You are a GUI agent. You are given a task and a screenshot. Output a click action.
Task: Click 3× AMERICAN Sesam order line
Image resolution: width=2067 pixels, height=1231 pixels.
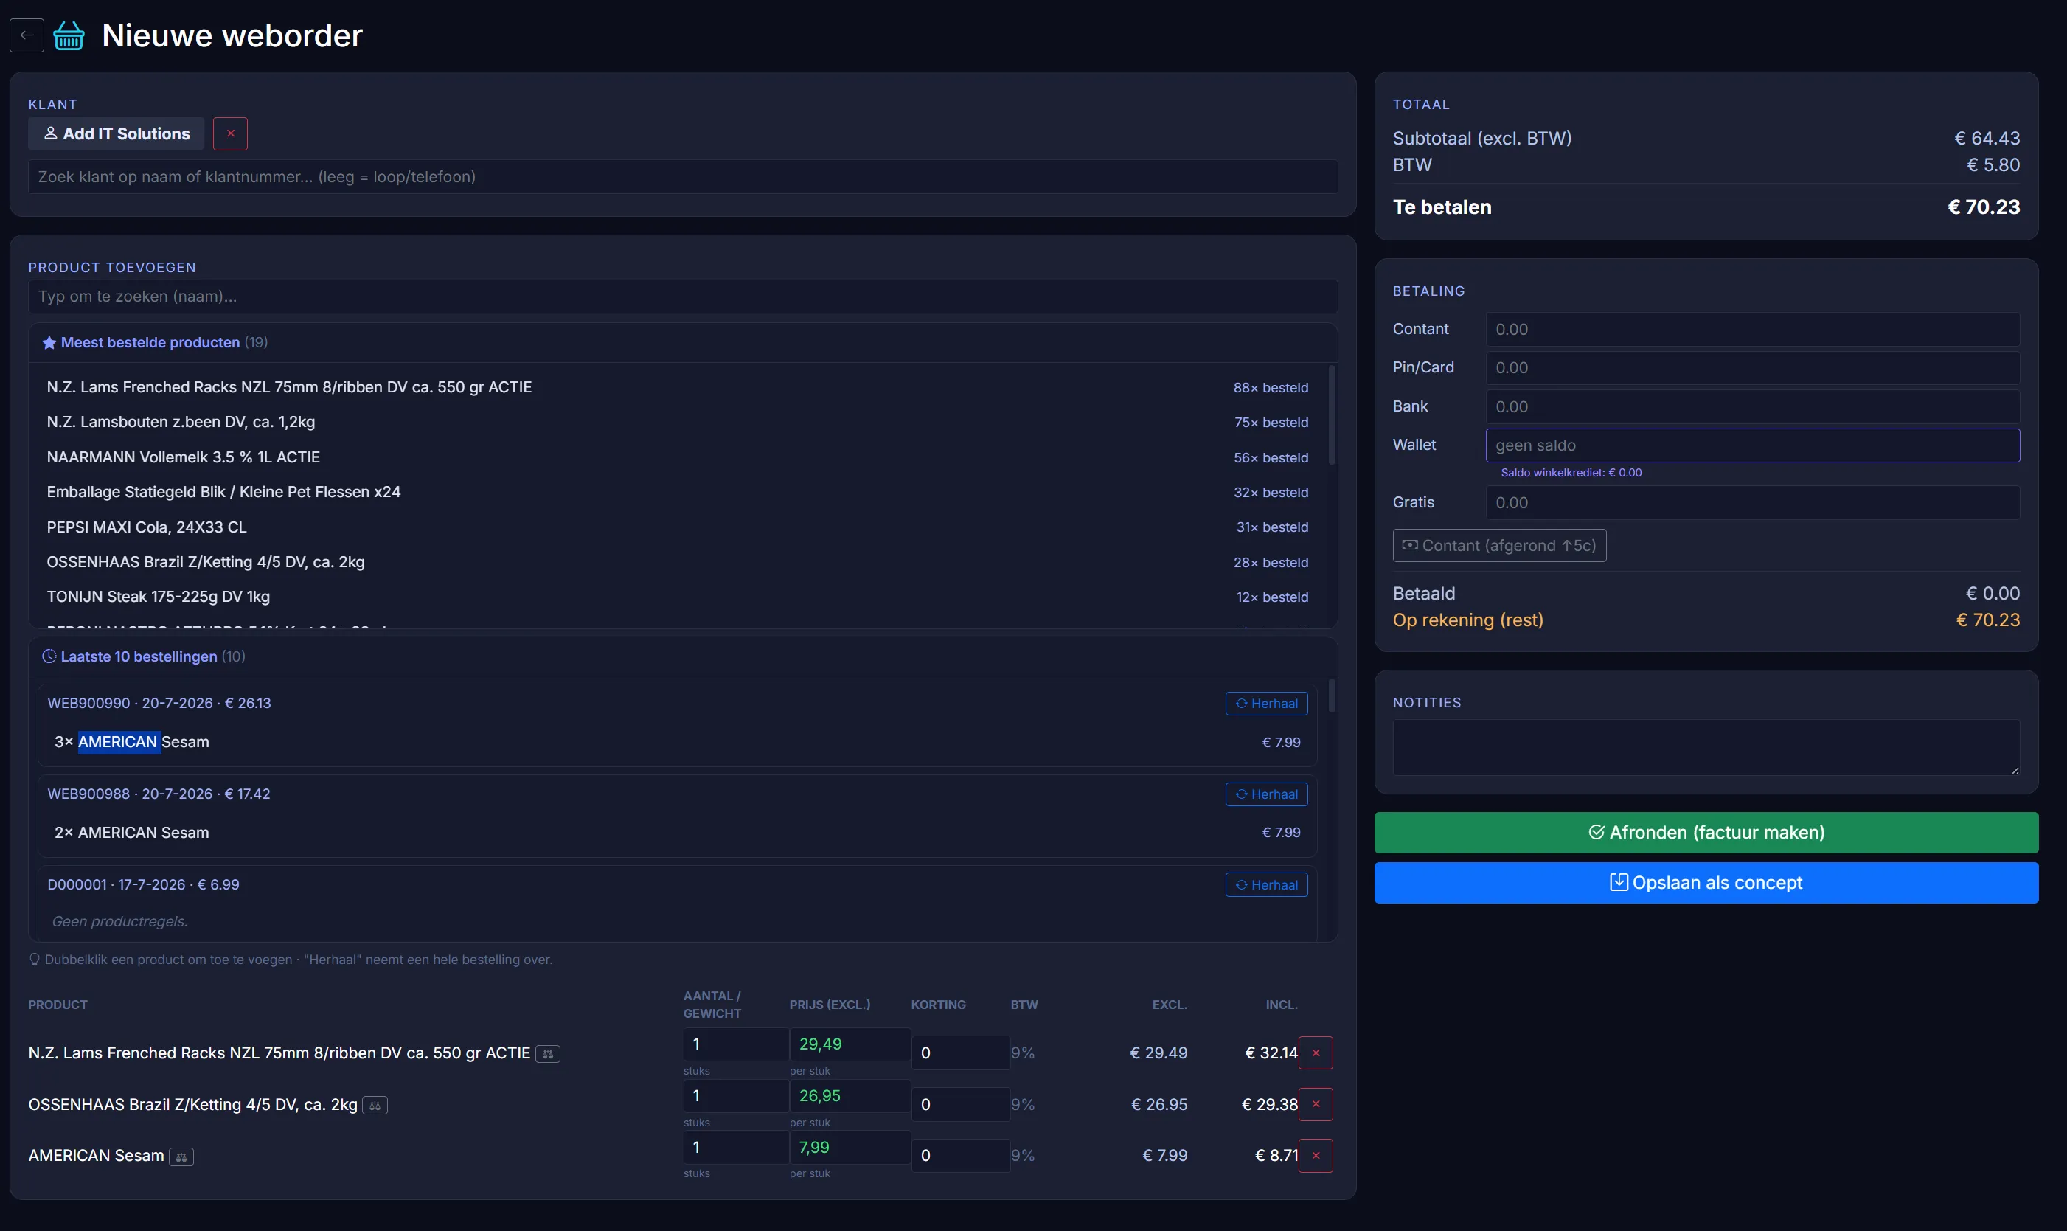[678, 741]
